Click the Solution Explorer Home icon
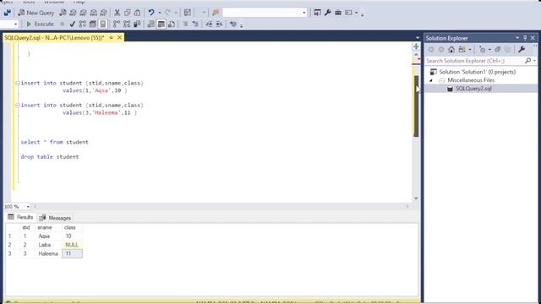541x304 pixels. (451, 50)
